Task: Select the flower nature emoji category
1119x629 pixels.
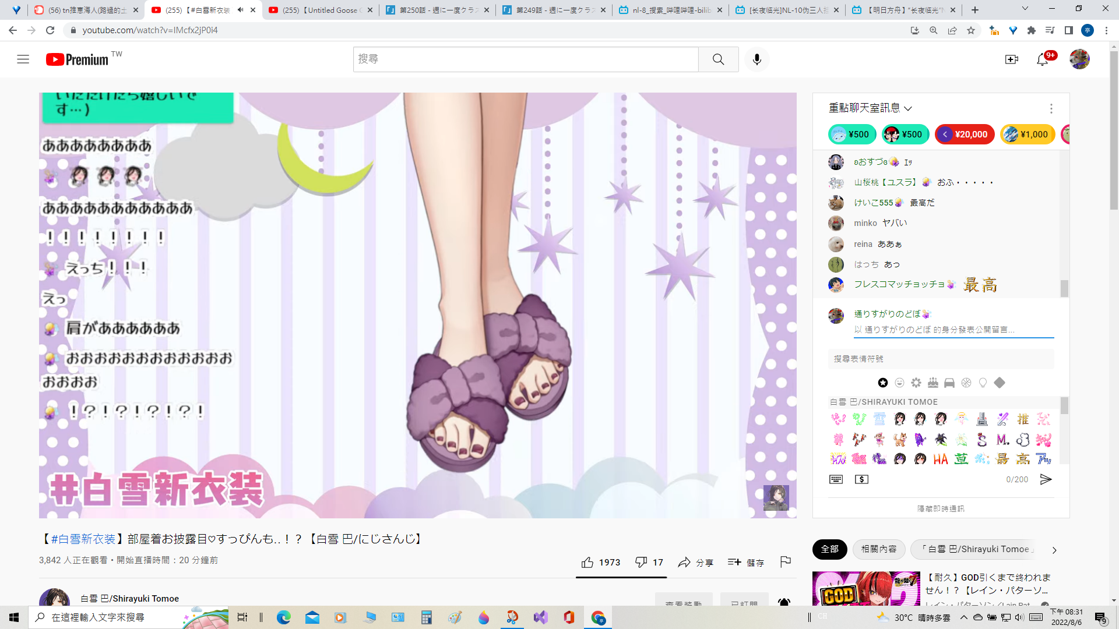Action: [x=916, y=383]
